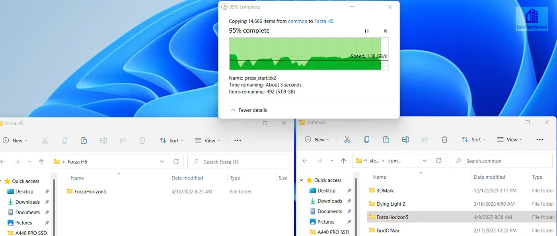Sort by Size column in Forza H5 window
Image resolution: width=557 pixels, height=236 pixels.
click(283, 178)
